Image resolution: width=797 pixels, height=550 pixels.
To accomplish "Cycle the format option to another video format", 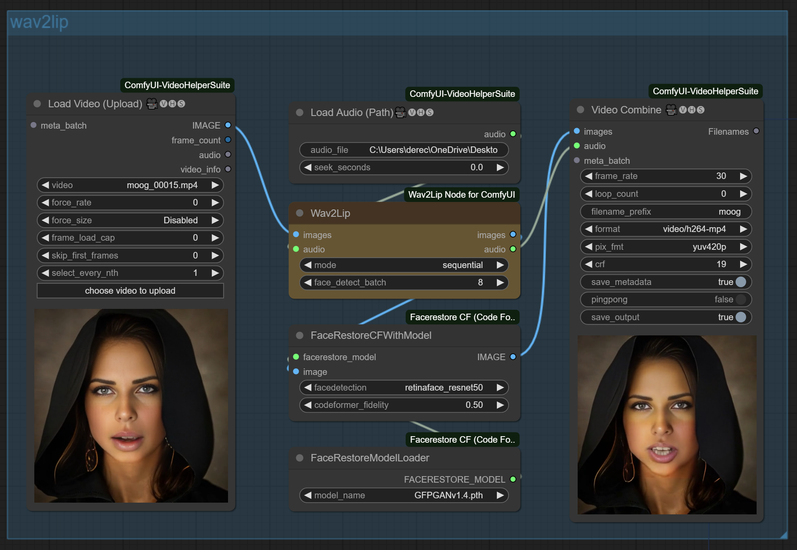I will [x=744, y=229].
